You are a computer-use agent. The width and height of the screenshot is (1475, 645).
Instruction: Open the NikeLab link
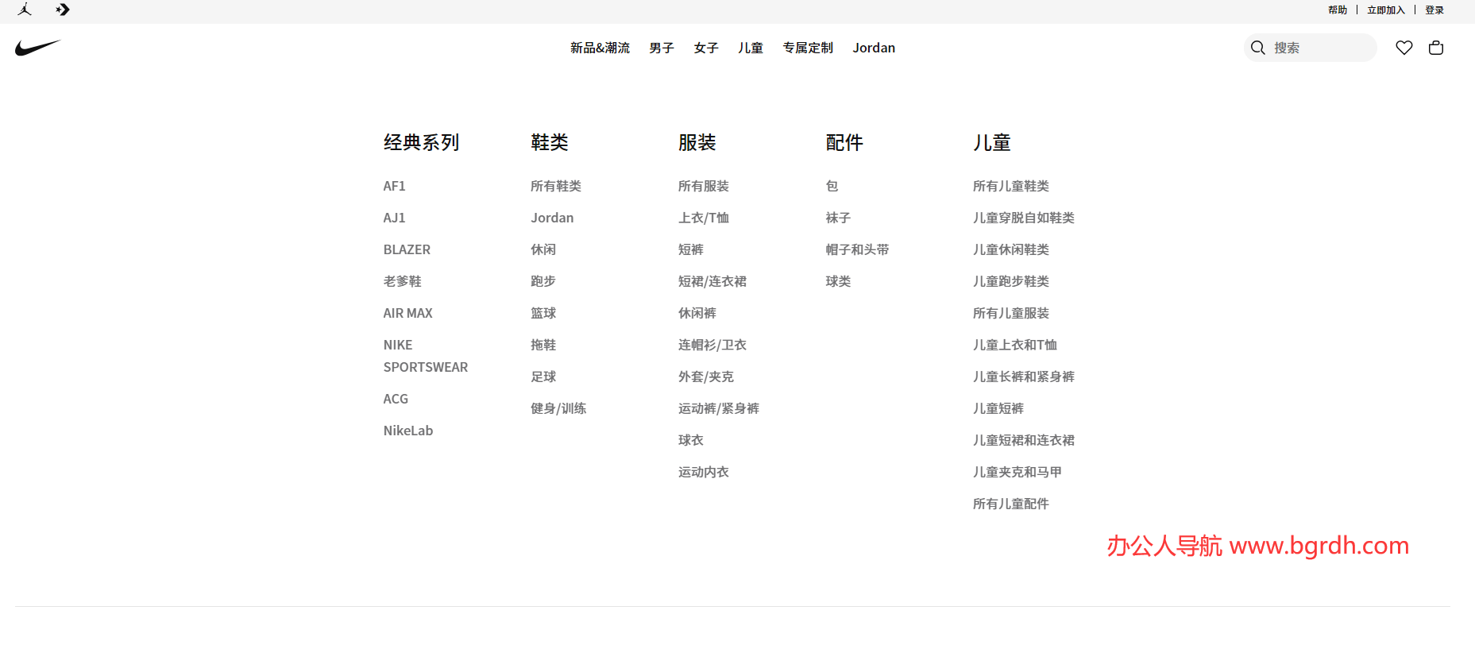(x=408, y=431)
